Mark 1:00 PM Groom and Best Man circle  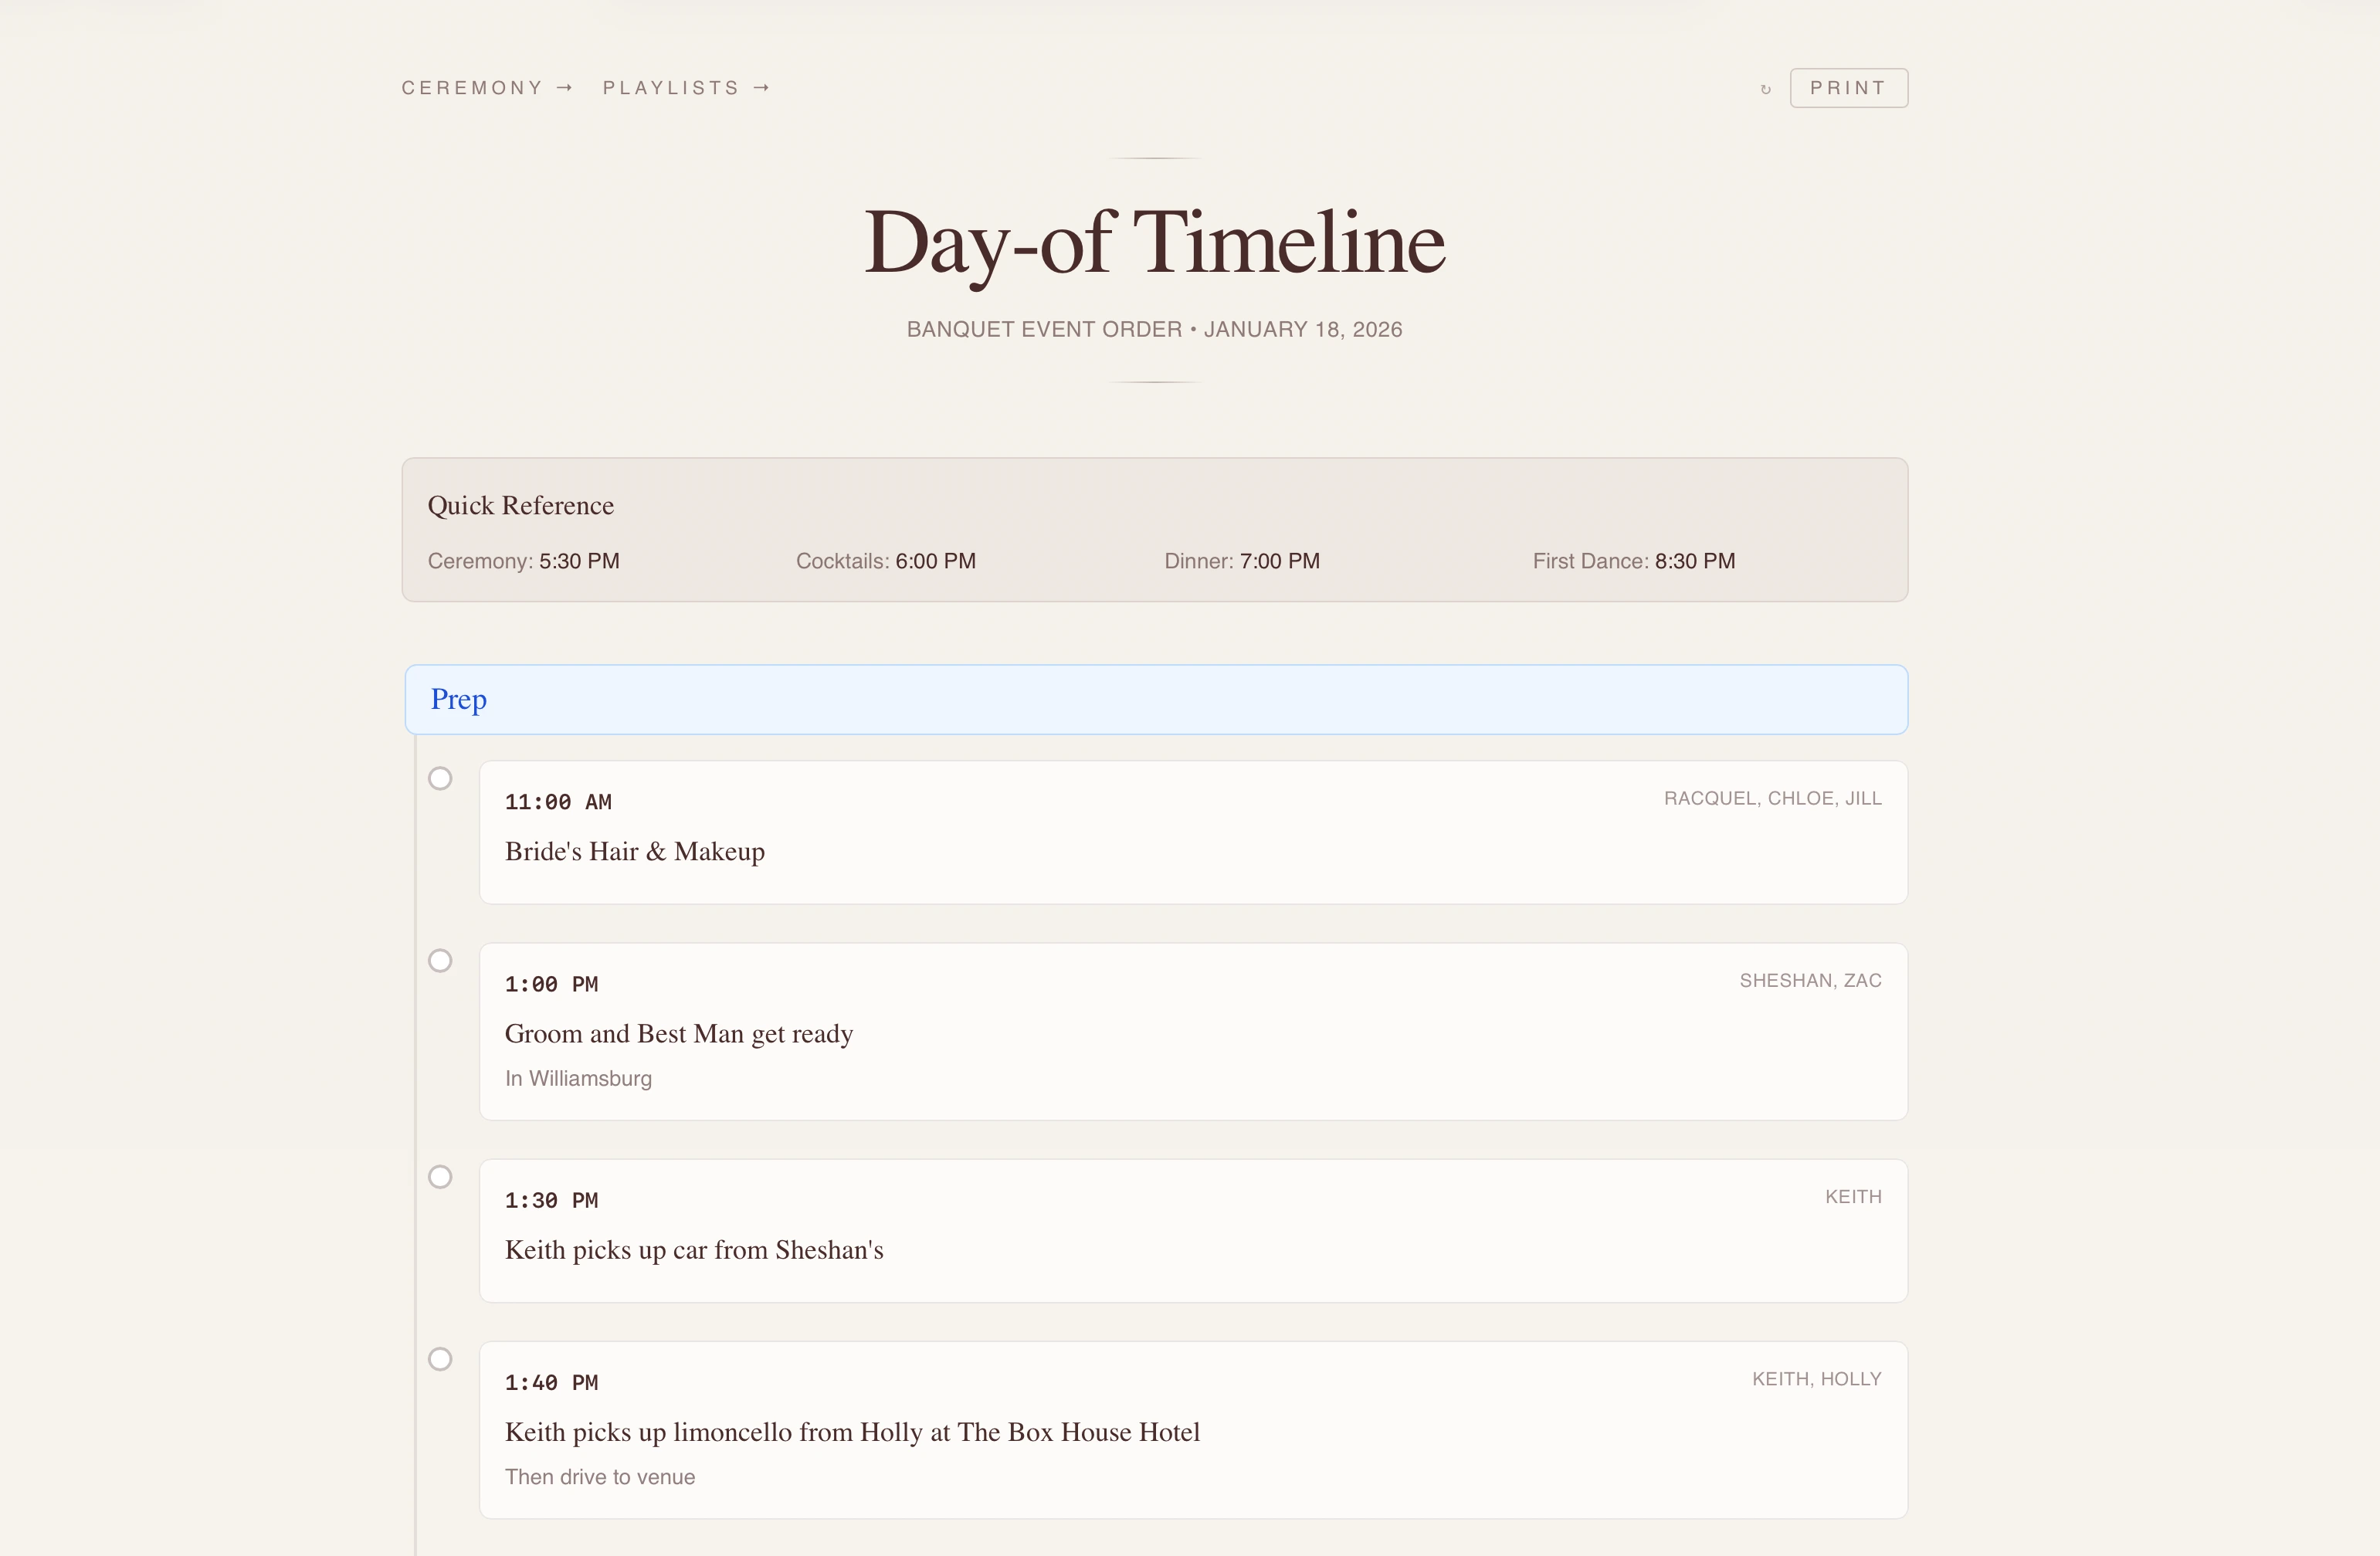pos(440,960)
